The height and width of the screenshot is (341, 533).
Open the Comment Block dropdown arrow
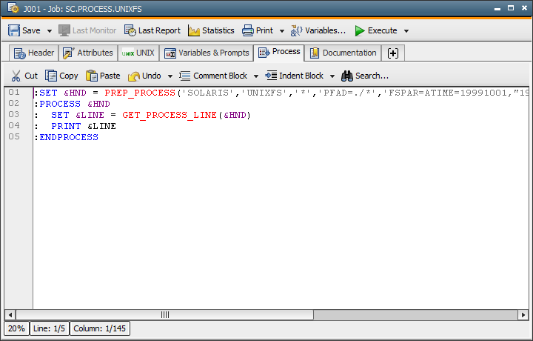[256, 76]
